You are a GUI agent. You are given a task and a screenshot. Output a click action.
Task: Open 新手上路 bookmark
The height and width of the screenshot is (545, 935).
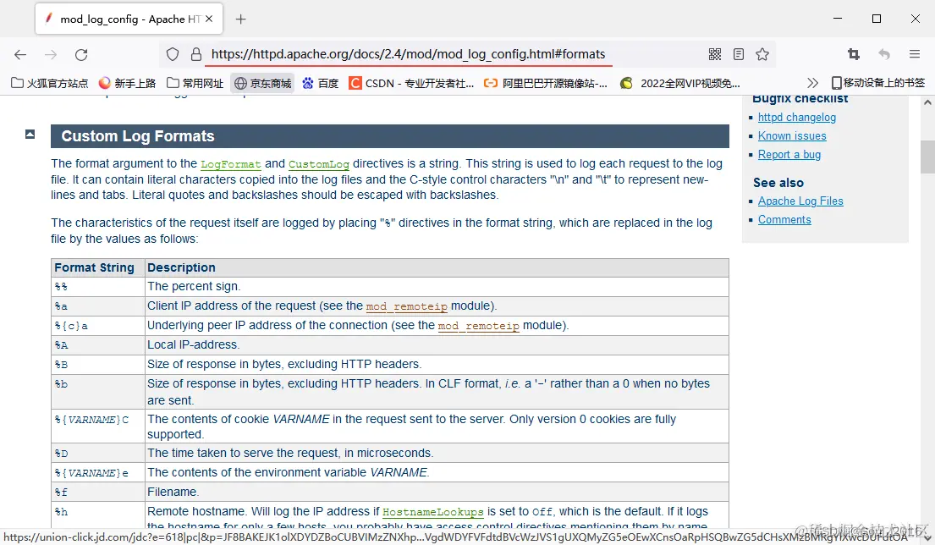[x=127, y=83]
